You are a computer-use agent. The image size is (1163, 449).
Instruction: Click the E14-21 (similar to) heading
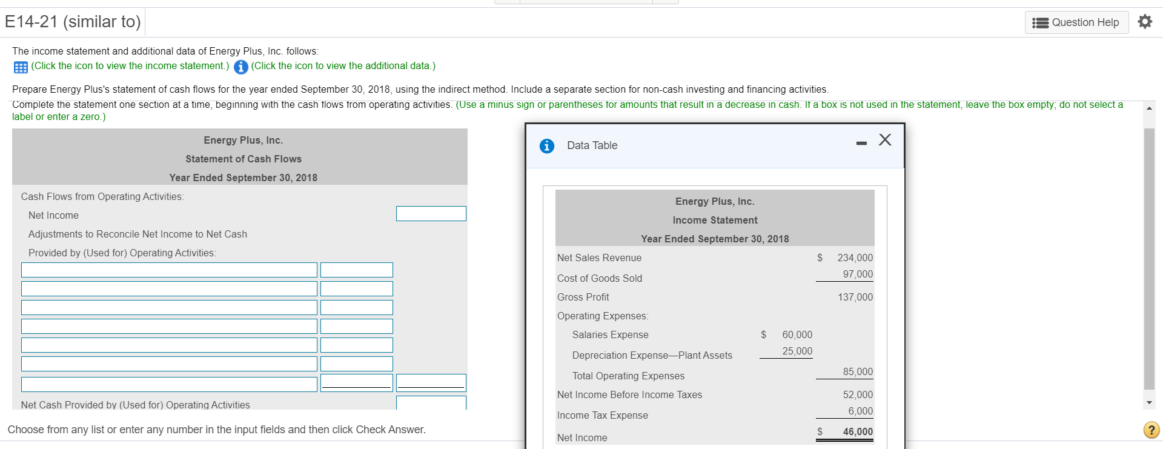(x=73, y=22)
